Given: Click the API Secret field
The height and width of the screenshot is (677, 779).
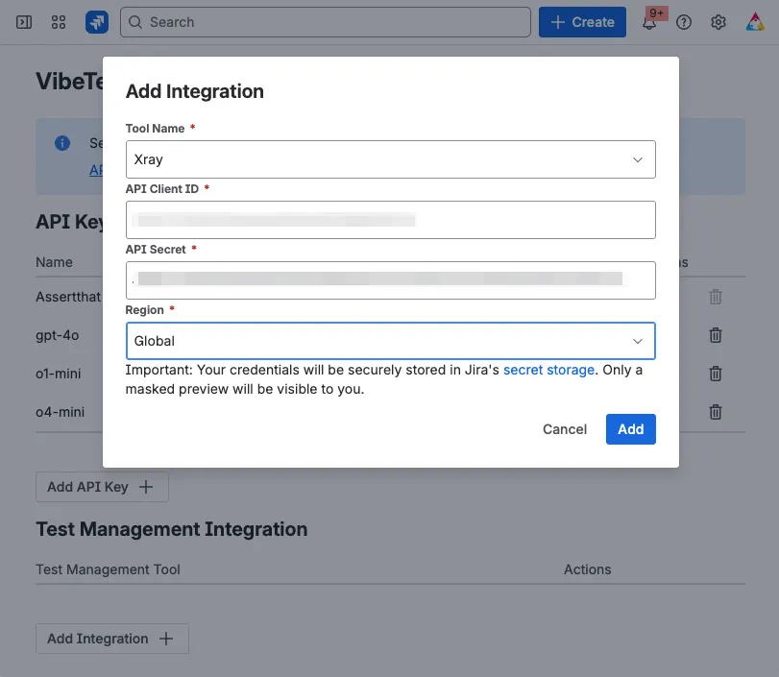Looking at the screenshot, I should coord(391,280).
